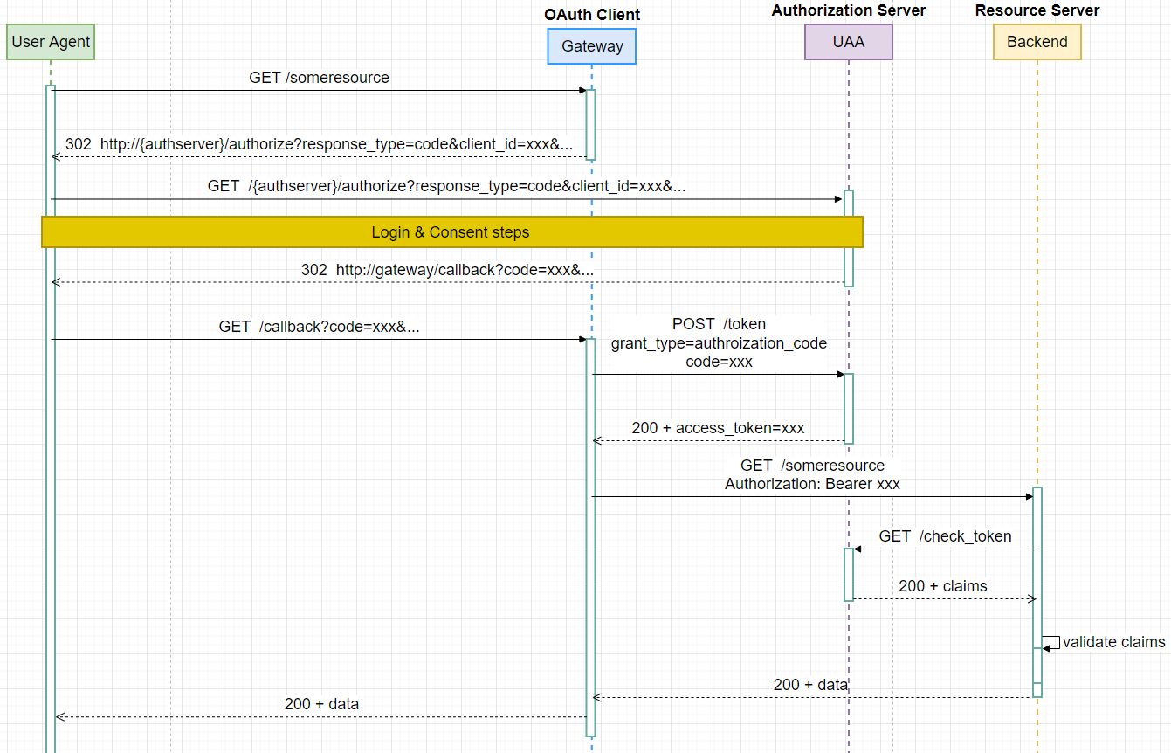This screenshot has width=1171, height=753.
Task: Click the Authorization: Bearer xxx message
Action: point(812,484)
